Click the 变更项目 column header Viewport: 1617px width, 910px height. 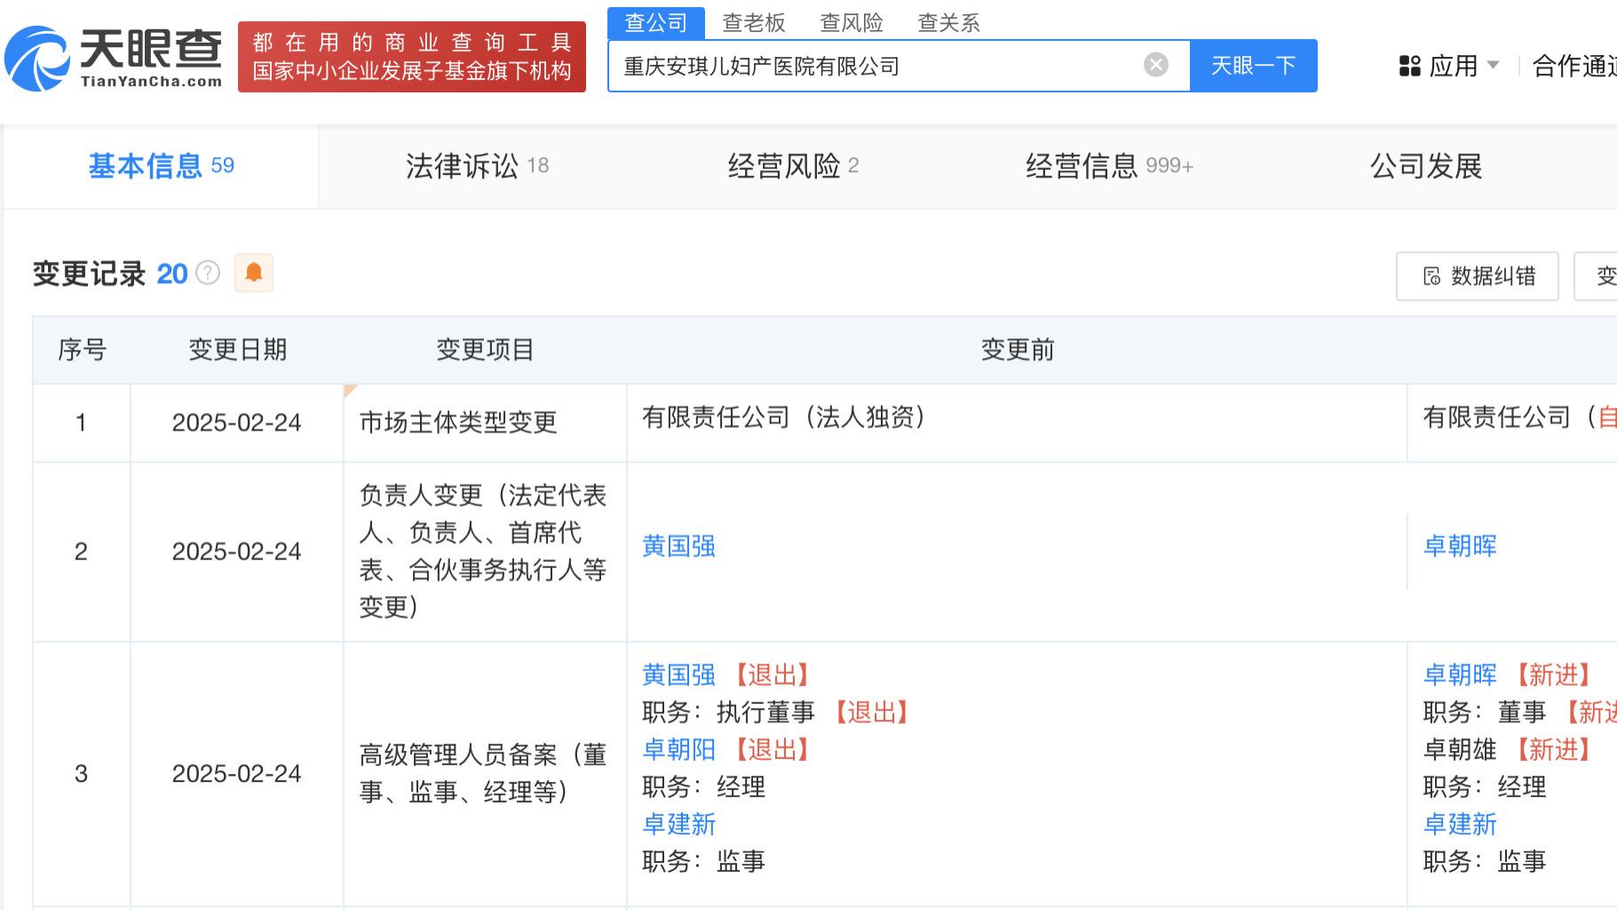click(485, 350)
